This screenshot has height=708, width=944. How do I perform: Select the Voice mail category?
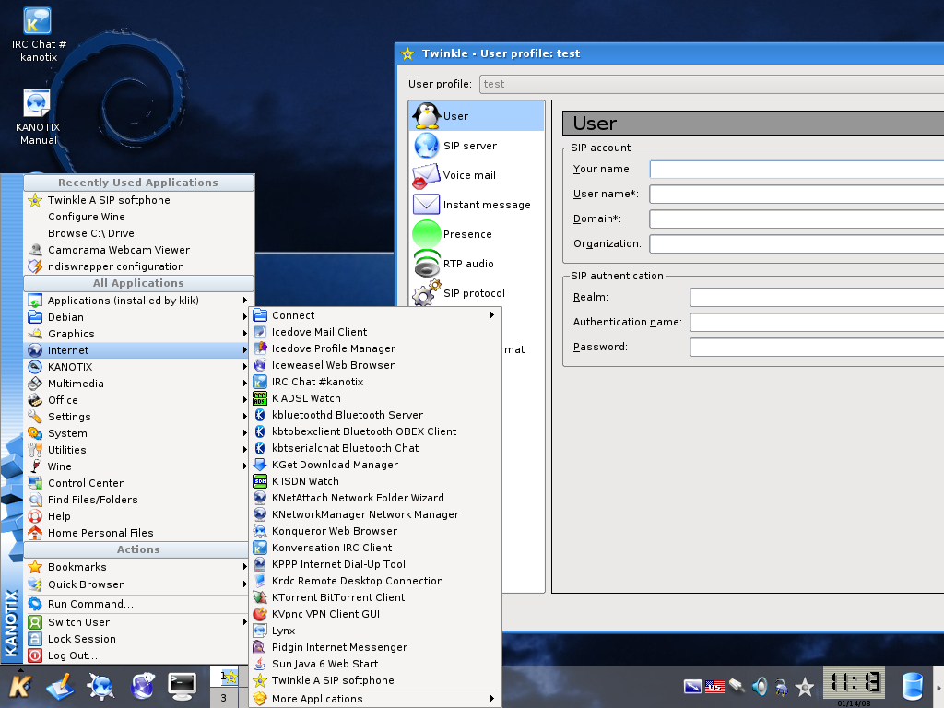[x=477, y=175]
